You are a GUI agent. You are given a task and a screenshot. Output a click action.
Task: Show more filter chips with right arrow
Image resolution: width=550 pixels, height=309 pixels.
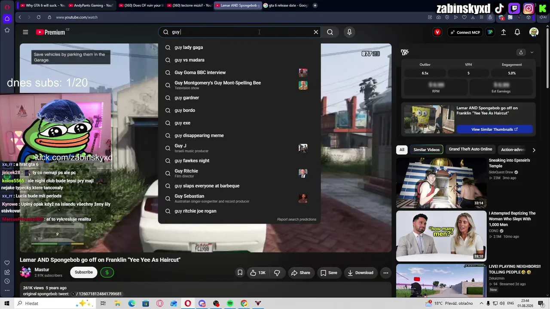point(534,150)
